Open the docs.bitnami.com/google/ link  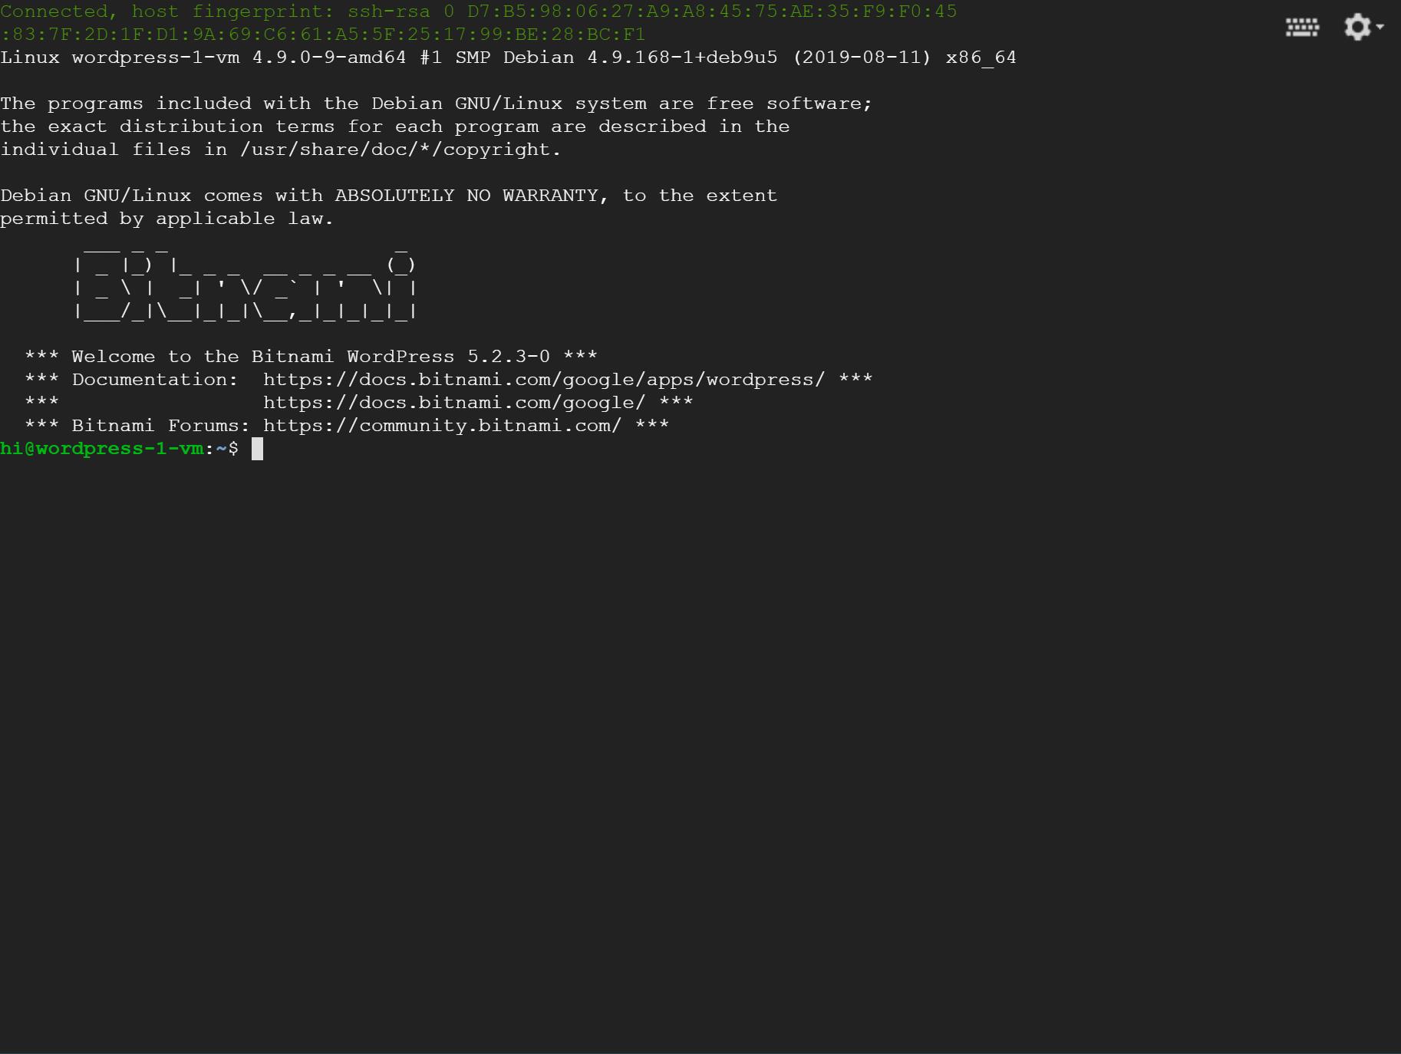[x=453, y=403]
